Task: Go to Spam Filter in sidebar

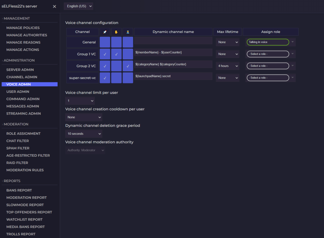Action: (x=18, y=148)
